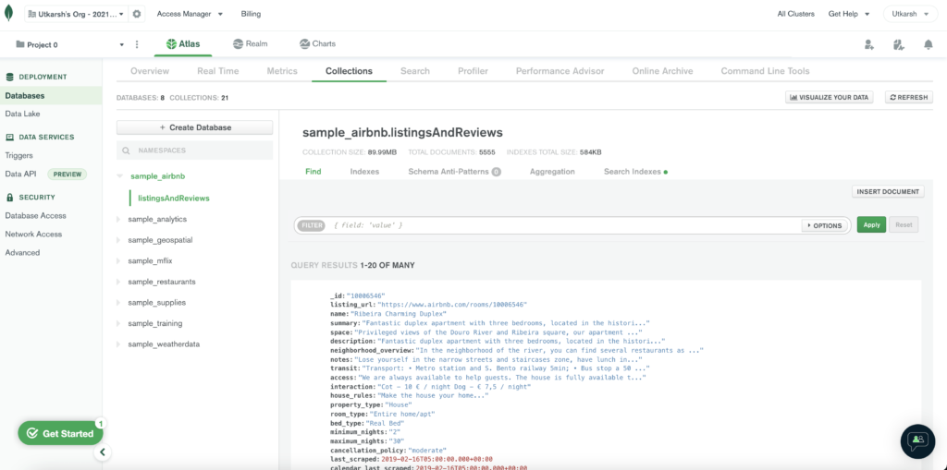Select the listingsAndReviews collection
Image resolution: width=947 pixels, height=470 pixels.
click(x=174, y=198)
